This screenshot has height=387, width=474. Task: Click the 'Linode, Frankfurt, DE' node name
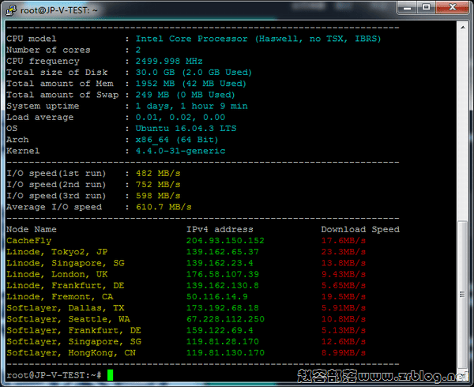pos(66,285)
